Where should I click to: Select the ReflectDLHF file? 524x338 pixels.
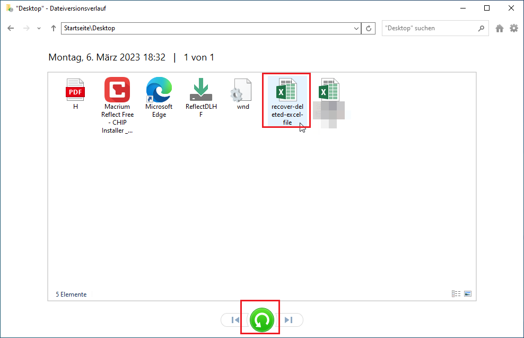(201, 98)
